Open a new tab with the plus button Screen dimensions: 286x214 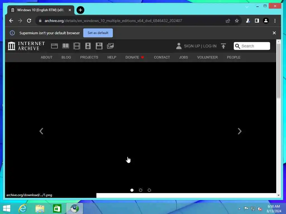tap(80, 10)
